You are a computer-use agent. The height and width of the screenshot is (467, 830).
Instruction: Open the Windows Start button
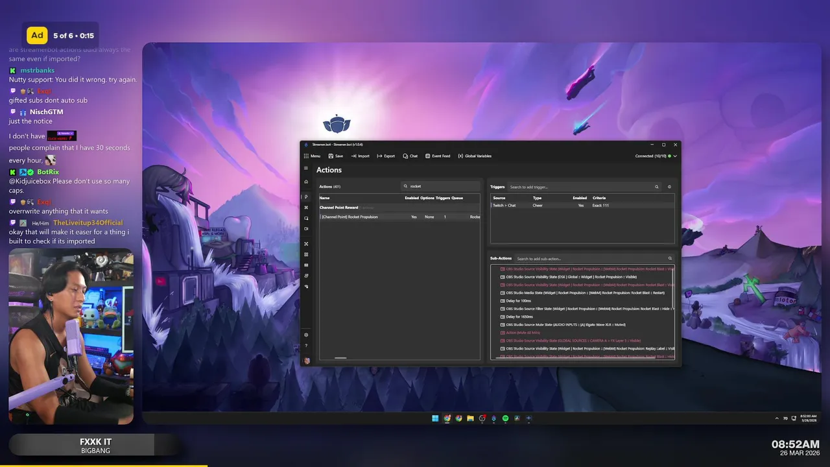(x=435, y=418)
